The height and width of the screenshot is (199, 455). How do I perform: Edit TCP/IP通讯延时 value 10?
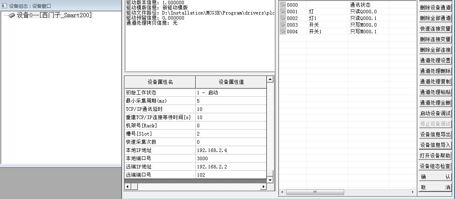[x=231, y=109]
